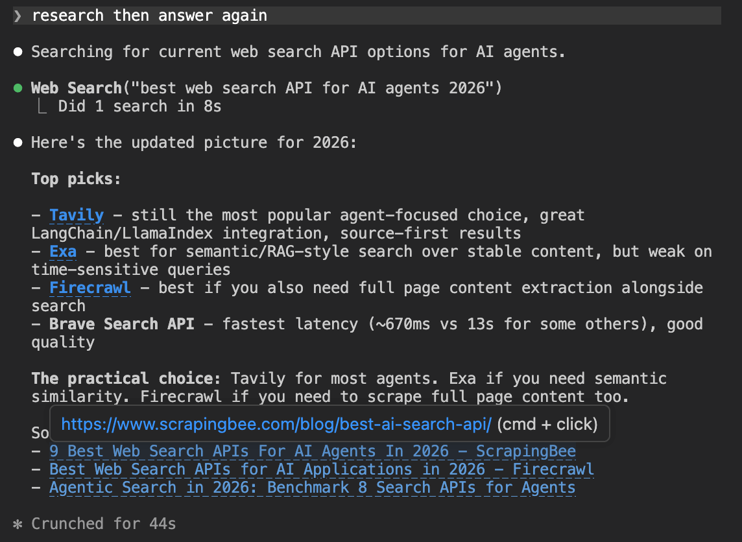Expand the "Did 1 search in 8s" result
Screen dimensions: 742x542
coord(139,106)
